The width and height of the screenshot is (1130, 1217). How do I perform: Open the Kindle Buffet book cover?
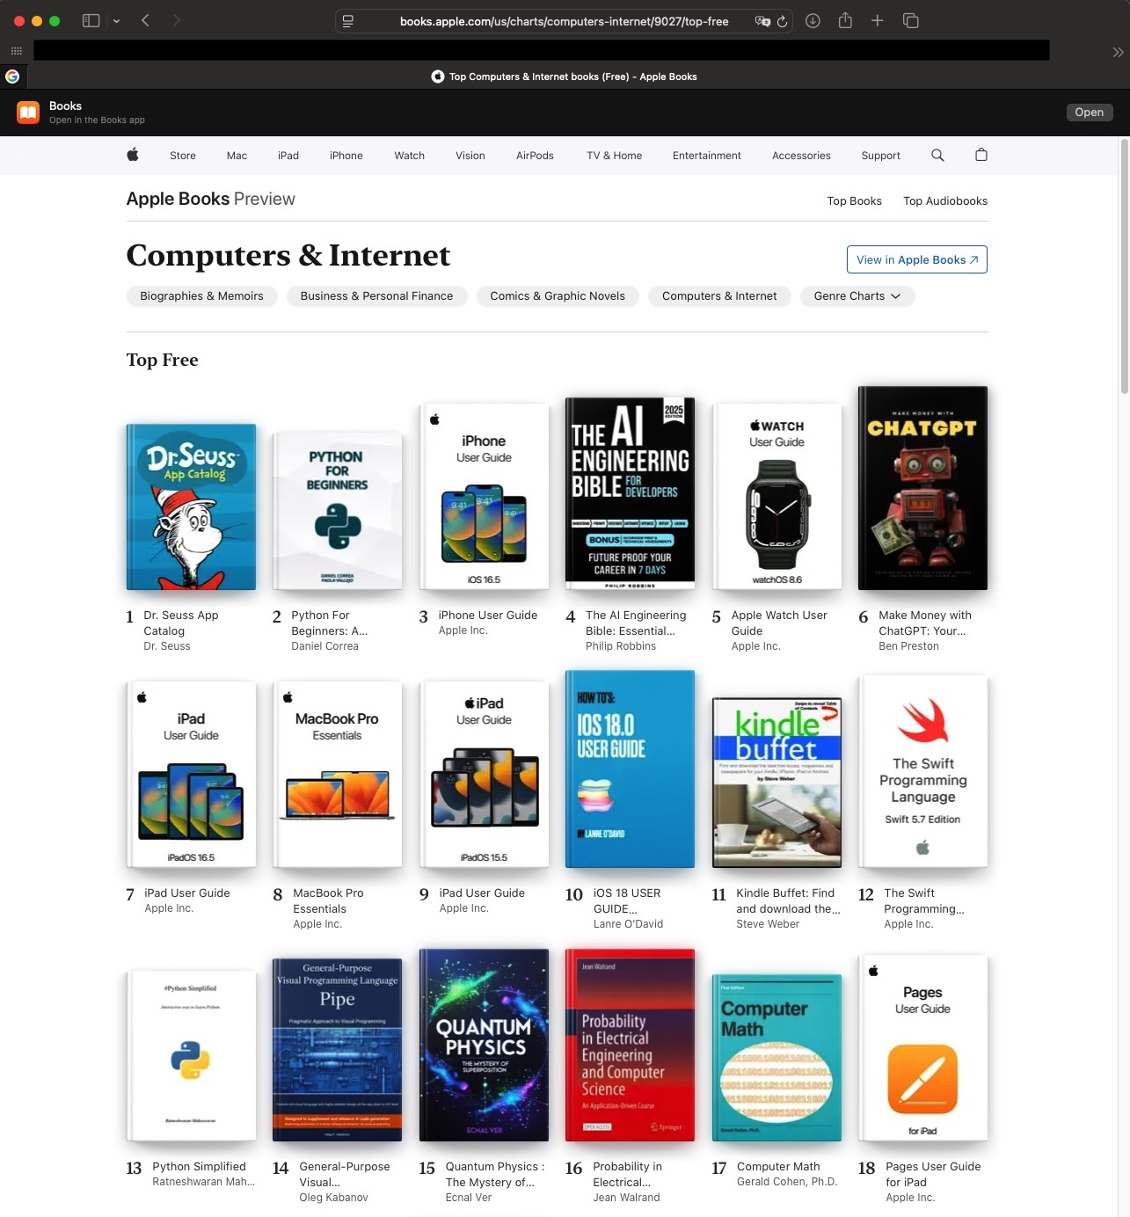(776, 783)
